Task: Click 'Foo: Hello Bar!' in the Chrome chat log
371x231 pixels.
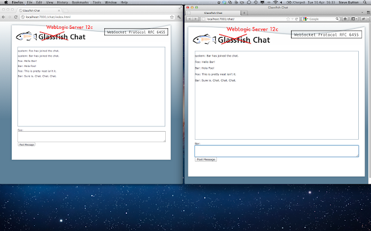Action: (27, 61)
